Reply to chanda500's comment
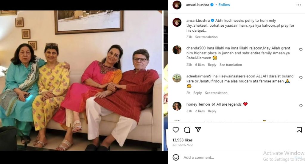The width and height of the screenshot is (305, 164). coord(212,65)
